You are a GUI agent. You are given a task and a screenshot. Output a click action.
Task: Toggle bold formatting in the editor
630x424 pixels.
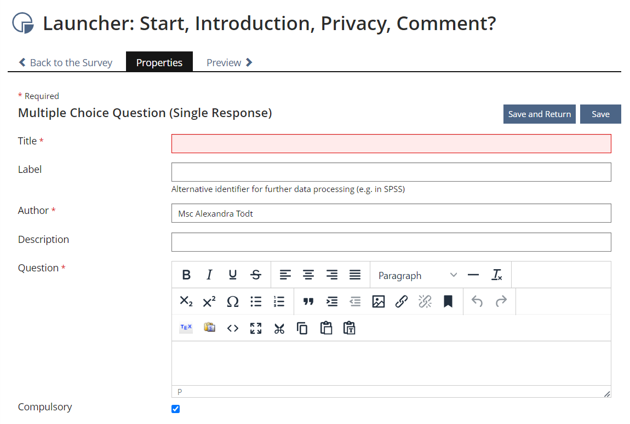tap(186, 275)
